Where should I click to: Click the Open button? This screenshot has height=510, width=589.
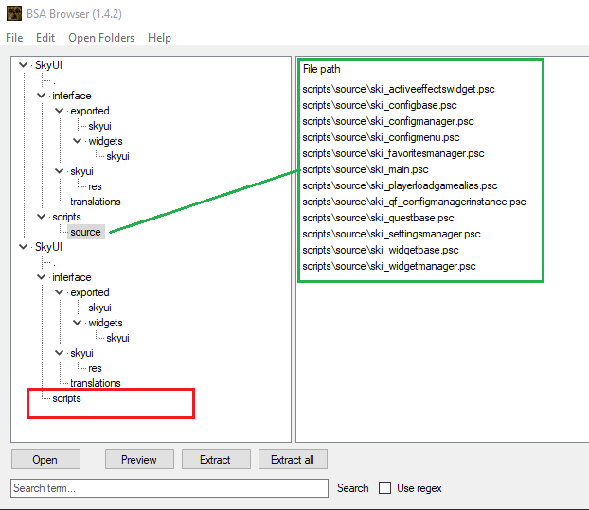tap(45, 460)
